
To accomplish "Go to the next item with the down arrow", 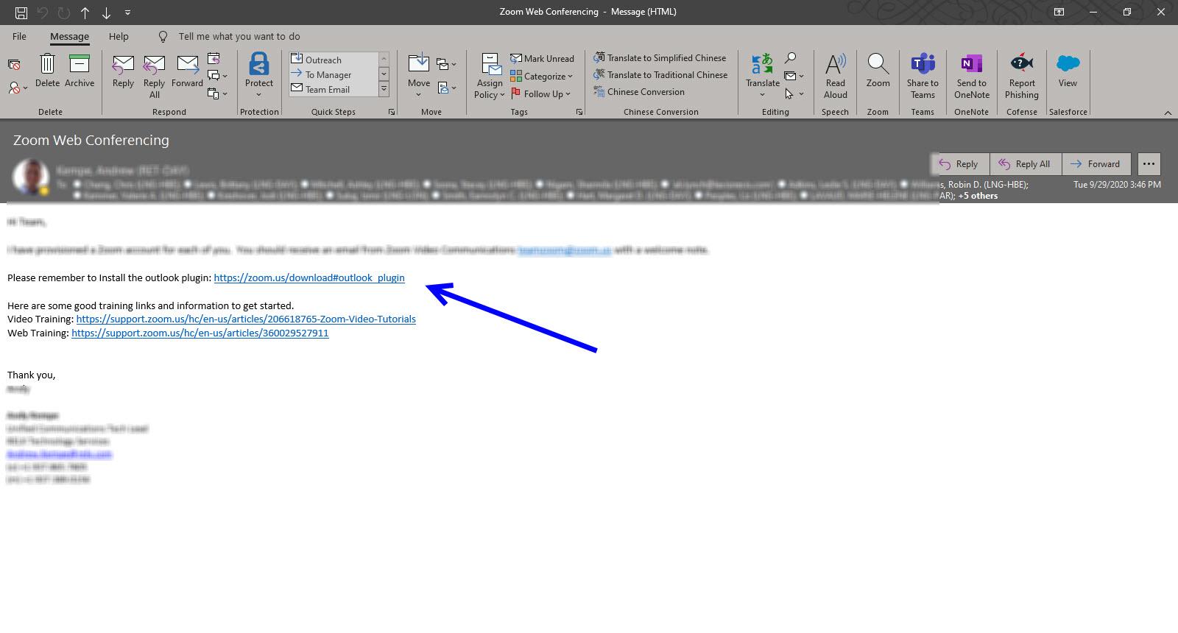I will pyautogui.click(x=107, y=13).
